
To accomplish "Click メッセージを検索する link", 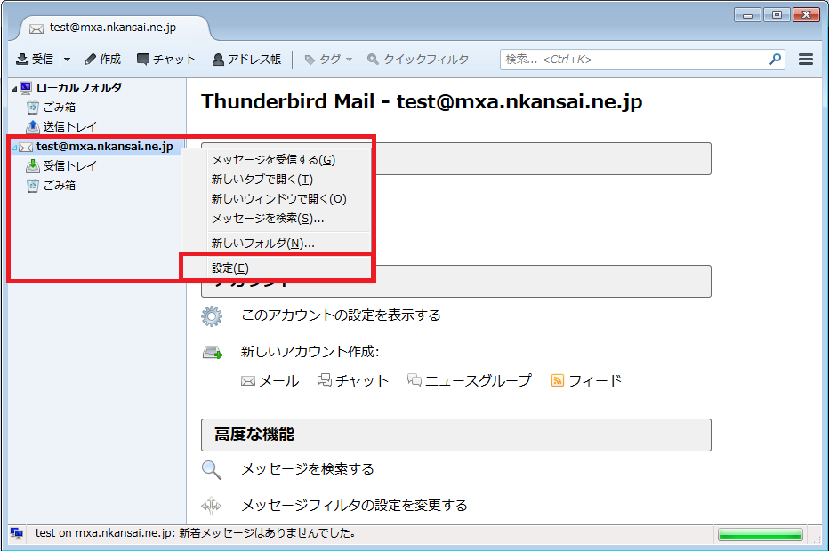I will (x=308, y=469).
